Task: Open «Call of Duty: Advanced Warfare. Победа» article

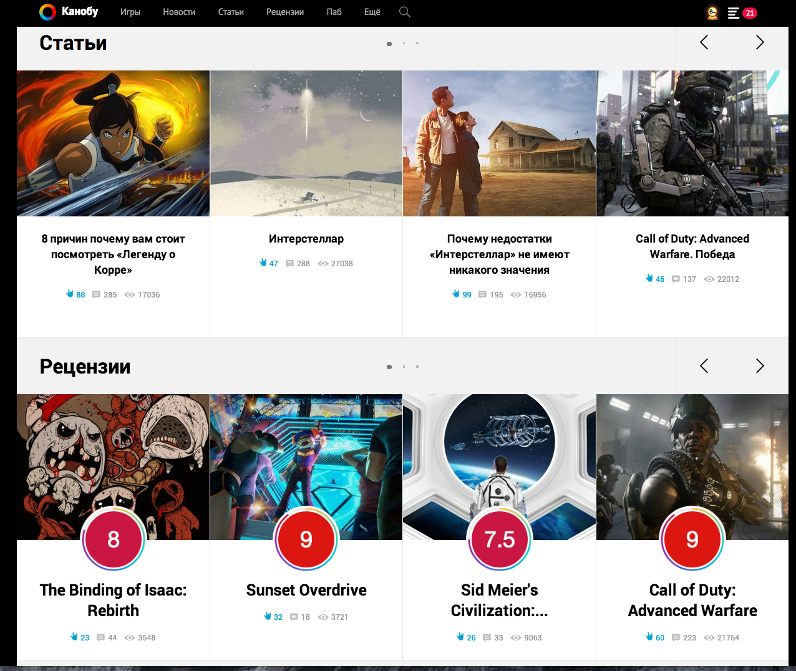Action: [692, 246]
